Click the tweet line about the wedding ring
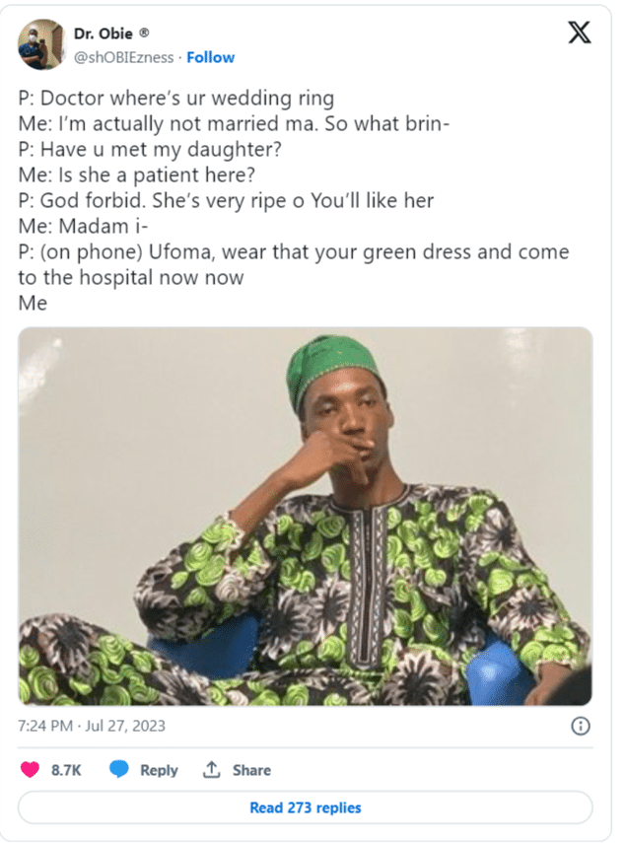The height and width of the screenshot is (843, 625). coord(175,99)
